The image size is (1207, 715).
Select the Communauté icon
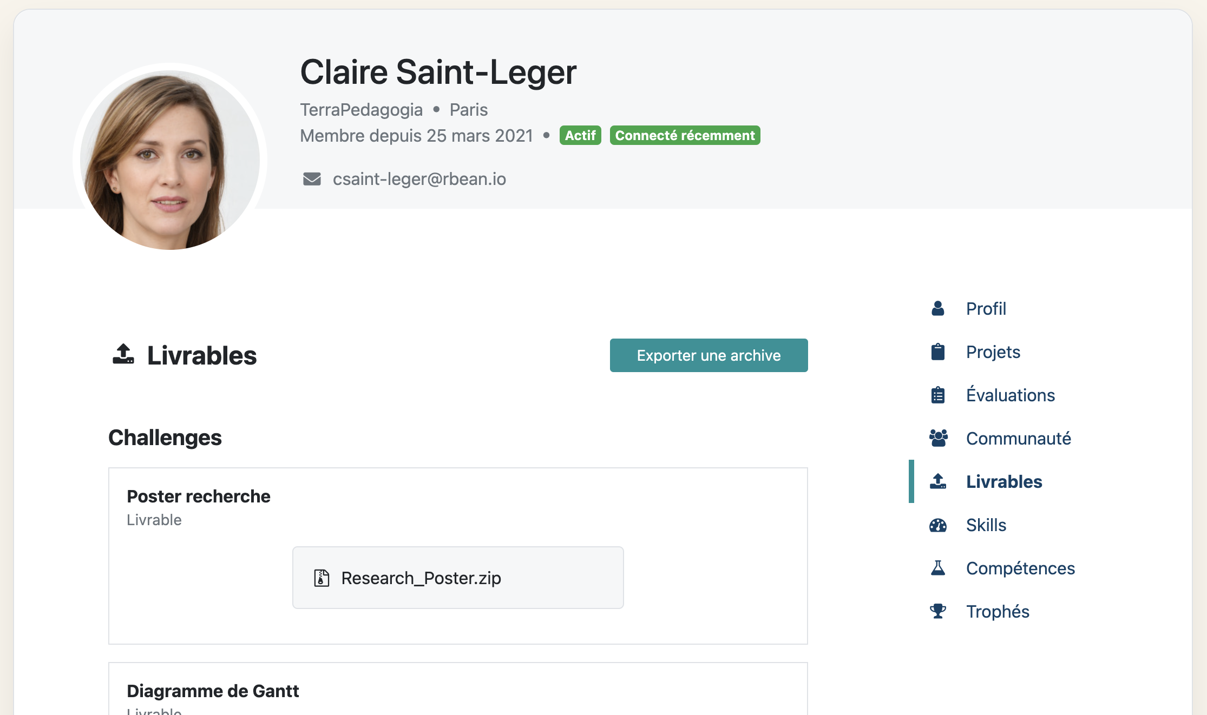pos(937,439)
